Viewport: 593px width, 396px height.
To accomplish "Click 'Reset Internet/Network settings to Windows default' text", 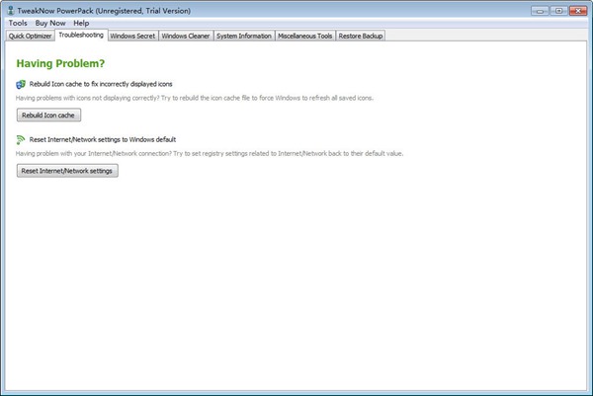I will 103,140.
